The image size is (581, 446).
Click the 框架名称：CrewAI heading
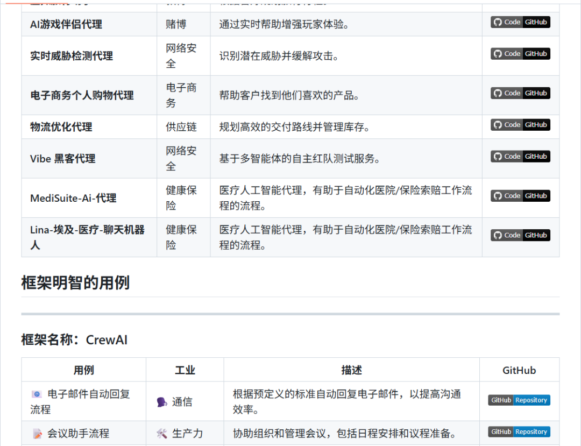(74, 339)
